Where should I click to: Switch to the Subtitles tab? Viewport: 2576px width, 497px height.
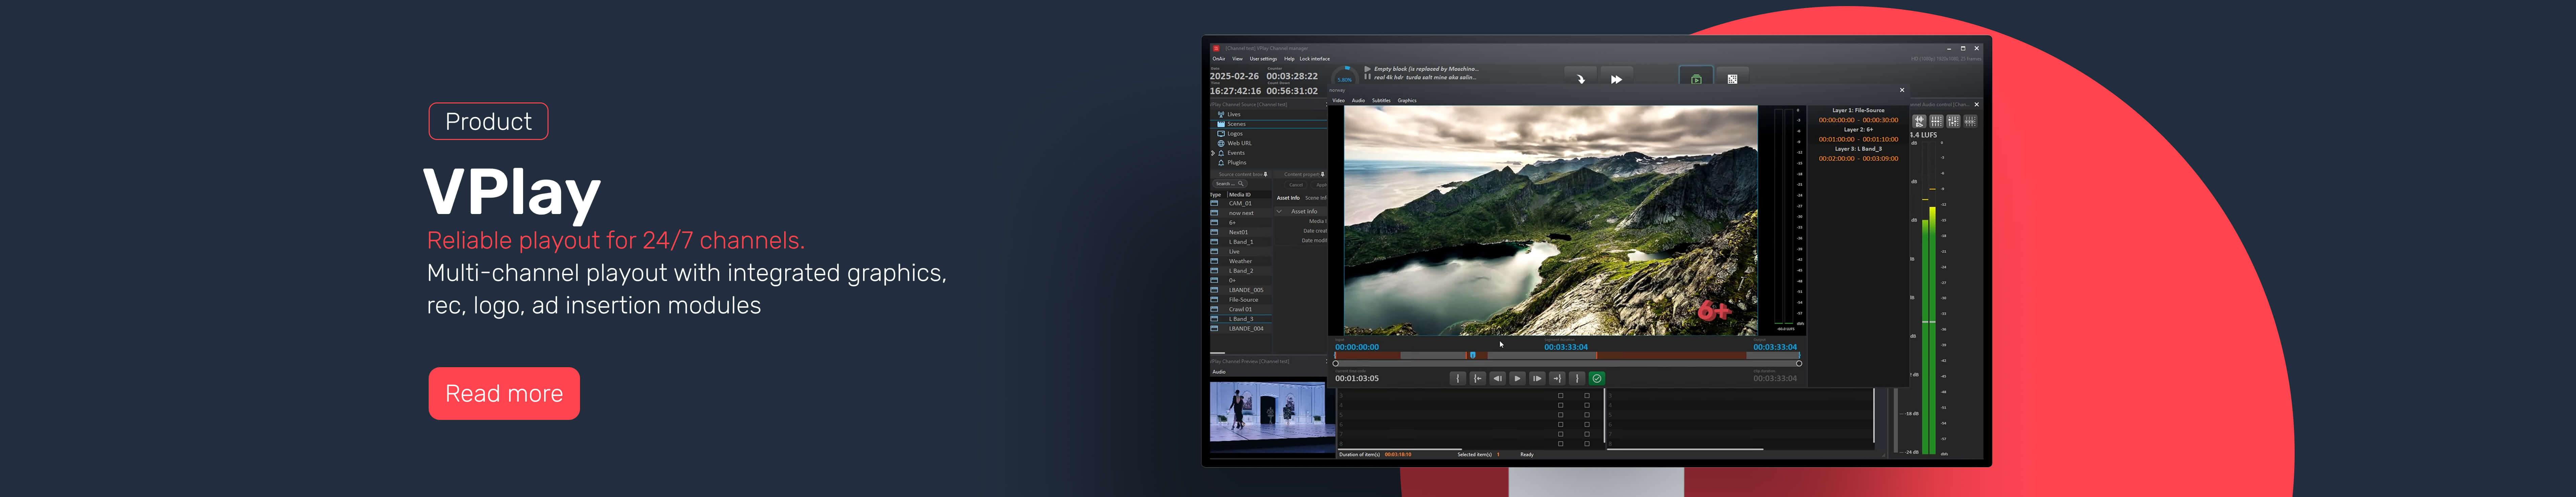pos(1381,101)
